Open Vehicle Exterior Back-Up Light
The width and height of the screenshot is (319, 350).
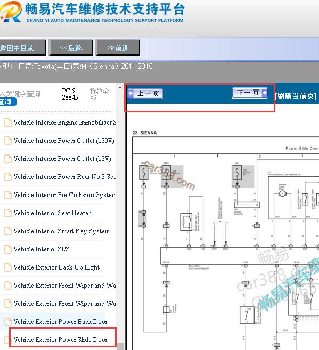coord(56,267)
